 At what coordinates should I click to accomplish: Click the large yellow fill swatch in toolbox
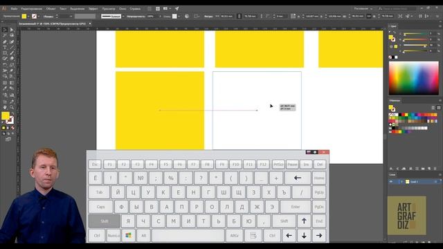[x=6, y=116]
